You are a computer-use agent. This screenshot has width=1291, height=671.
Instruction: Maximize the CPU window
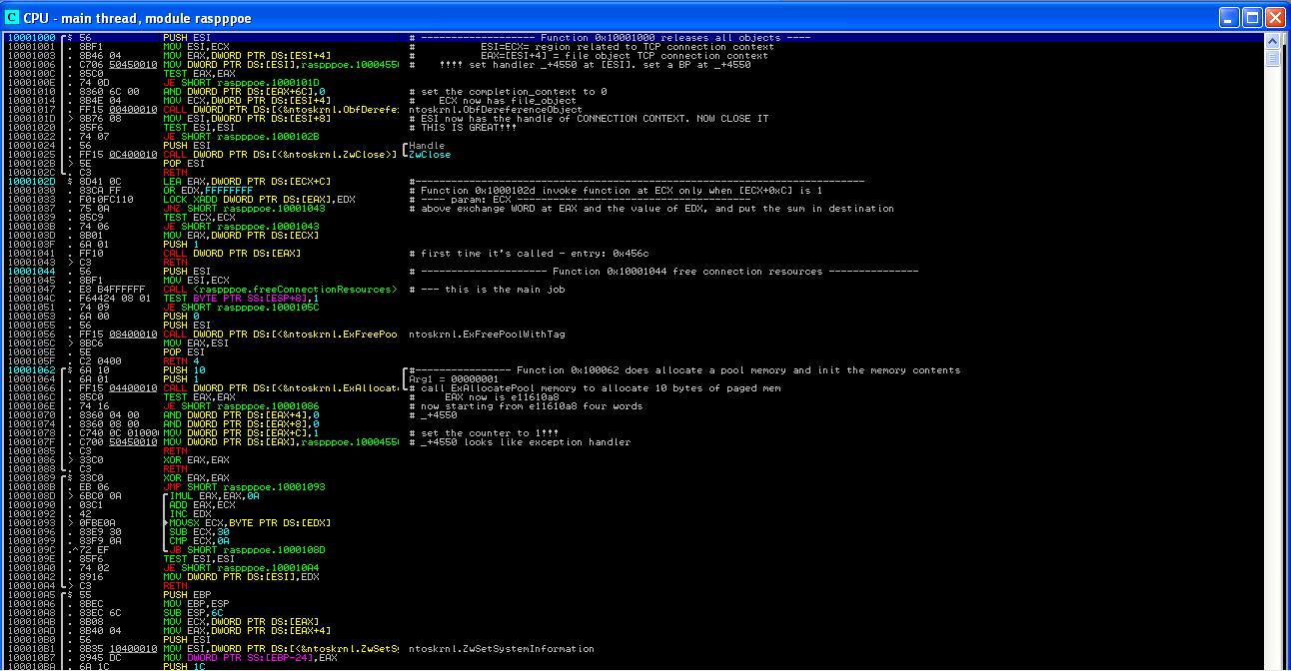click(1252, 18)
